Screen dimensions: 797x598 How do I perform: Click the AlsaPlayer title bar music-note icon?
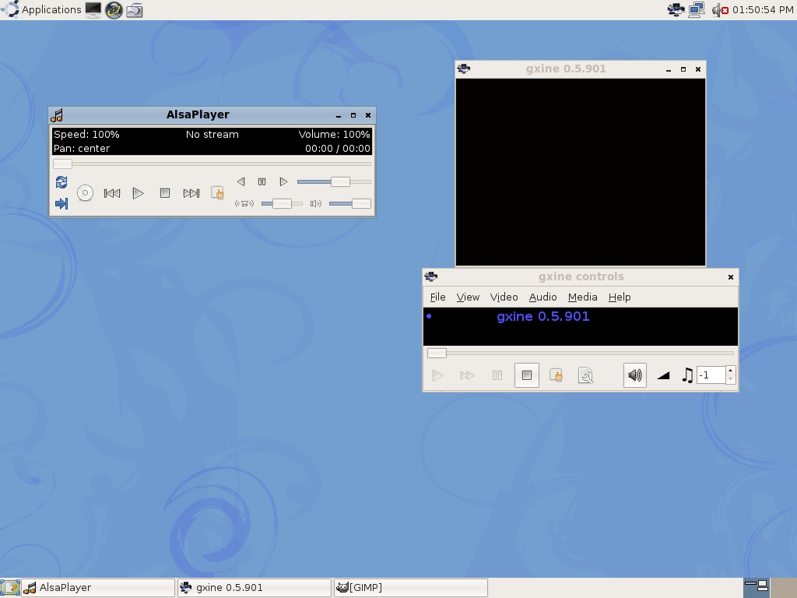coord(57,115)
